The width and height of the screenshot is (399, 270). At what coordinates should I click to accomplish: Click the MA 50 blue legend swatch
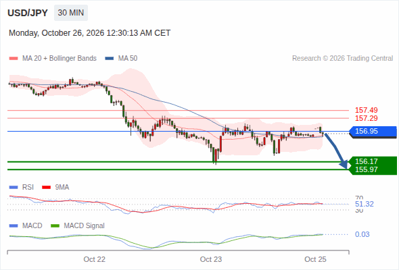pyautogui.click(x=110, y=59)
